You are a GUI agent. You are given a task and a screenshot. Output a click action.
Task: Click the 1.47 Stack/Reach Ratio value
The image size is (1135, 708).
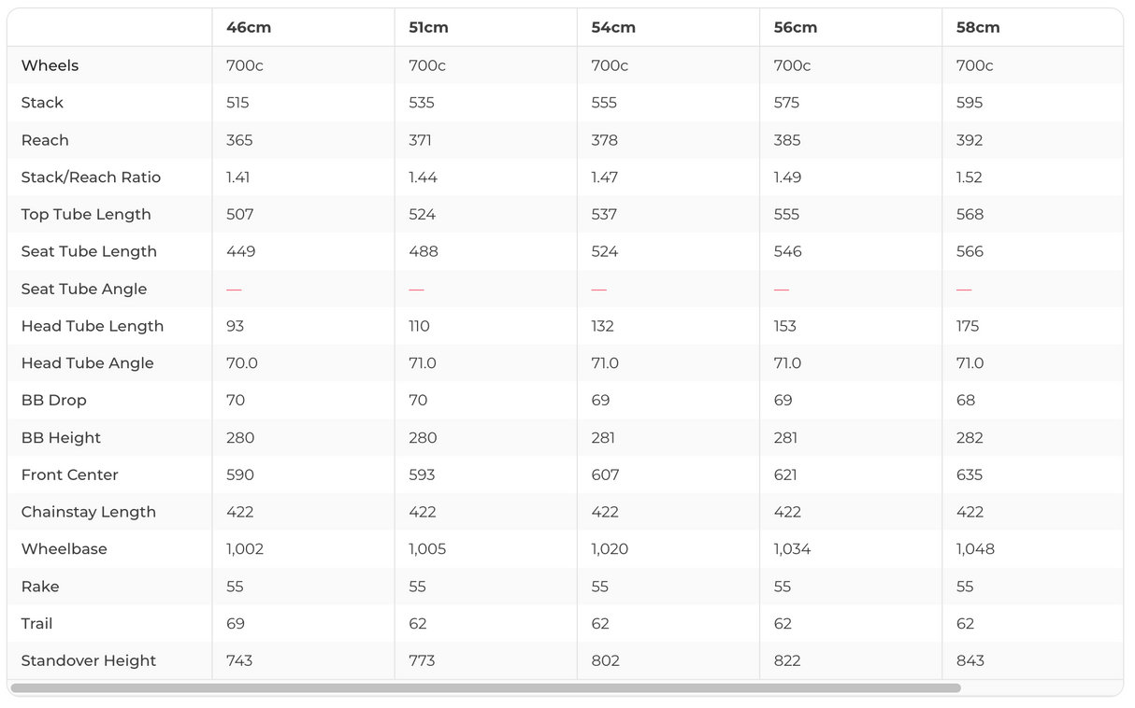pos(607,177)
